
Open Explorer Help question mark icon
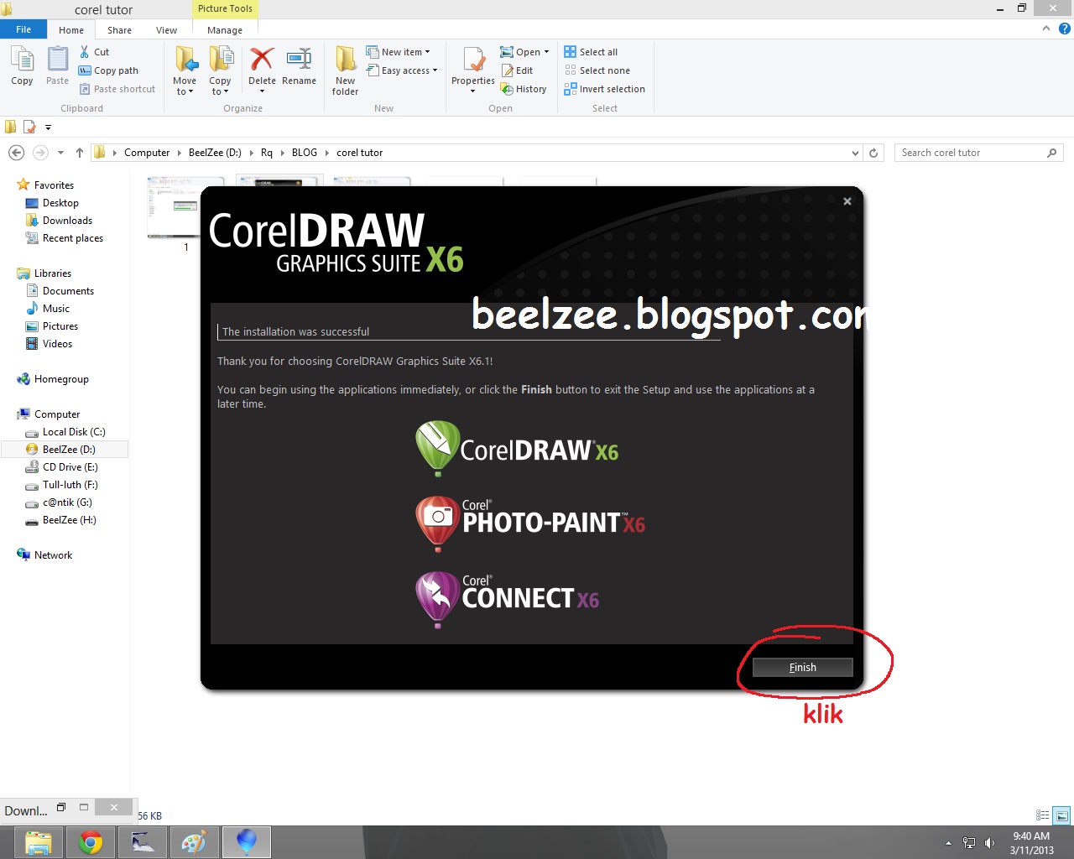(1065, 29)
